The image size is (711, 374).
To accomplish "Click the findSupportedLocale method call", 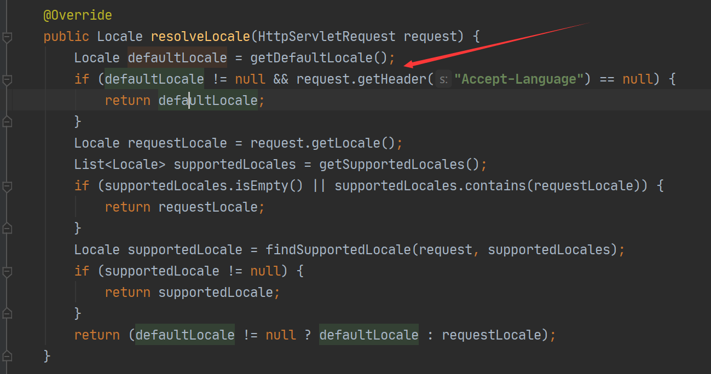I will [338, 250].
